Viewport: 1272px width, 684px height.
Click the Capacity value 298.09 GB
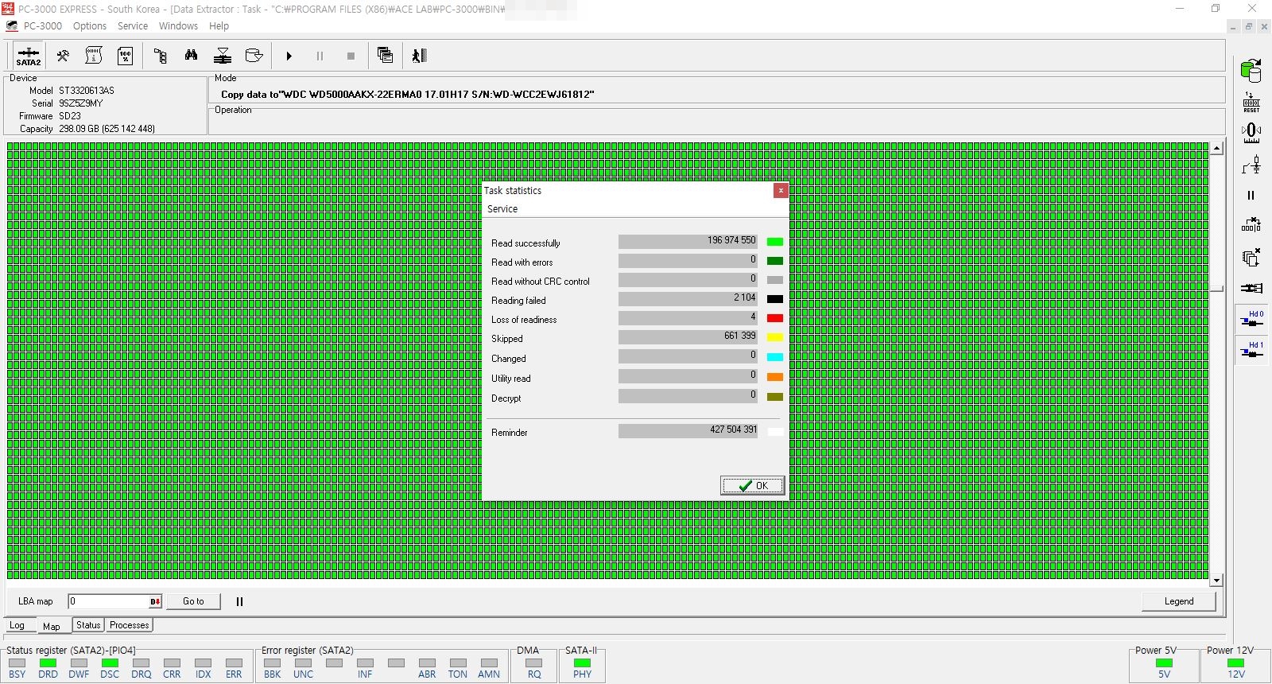107,129
